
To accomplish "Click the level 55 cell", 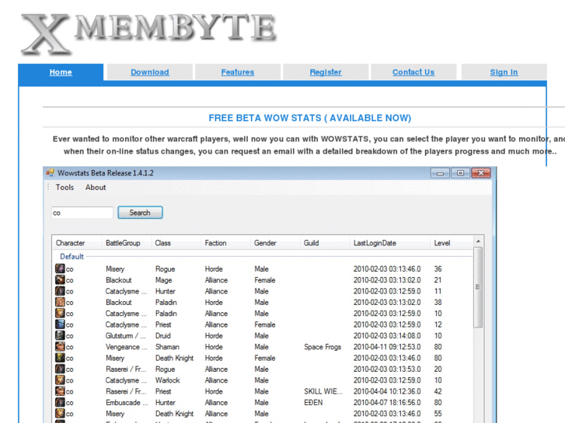I will (438, 414).
